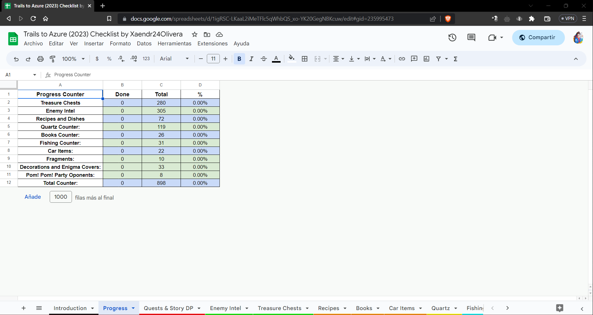Apply percent format to selection
The height and width of the screenshot is (315, 593).
109,59
